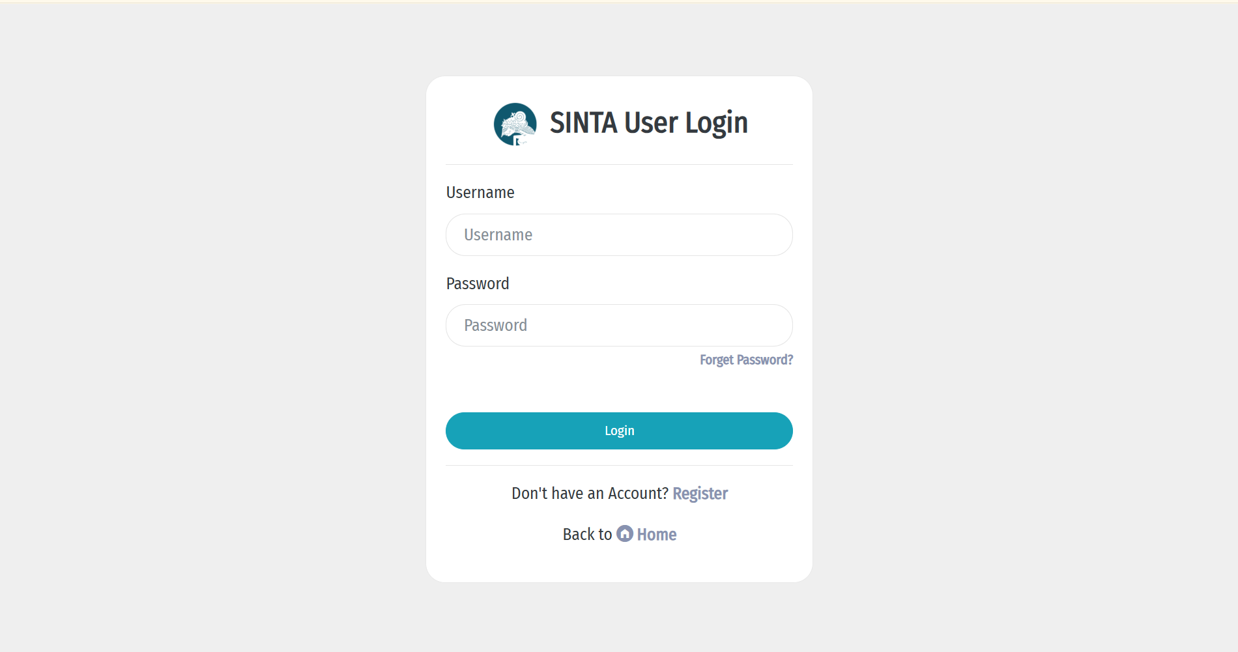Click the house icon beside Home
This screenshot has height=652, width=1238.
pyautogui.click(x=625, y=534)
